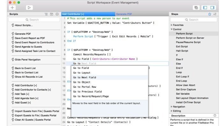Select Add Contributor to Contacts [+] script
Screen dimensions: 224x126
31,90
